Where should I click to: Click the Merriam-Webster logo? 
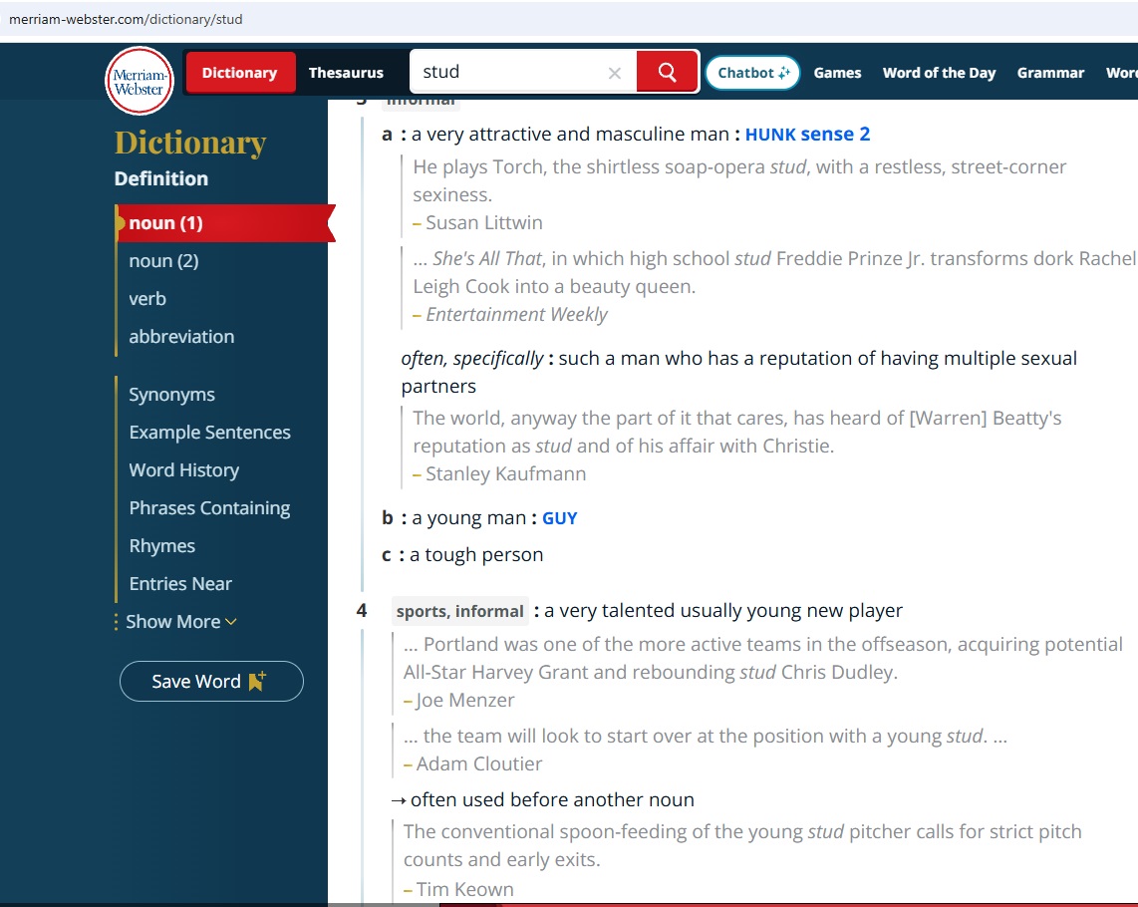click(140, 81)
